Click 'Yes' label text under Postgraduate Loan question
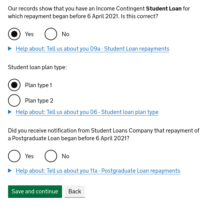The width and height of the screenshot is (209, 207). 29,156
